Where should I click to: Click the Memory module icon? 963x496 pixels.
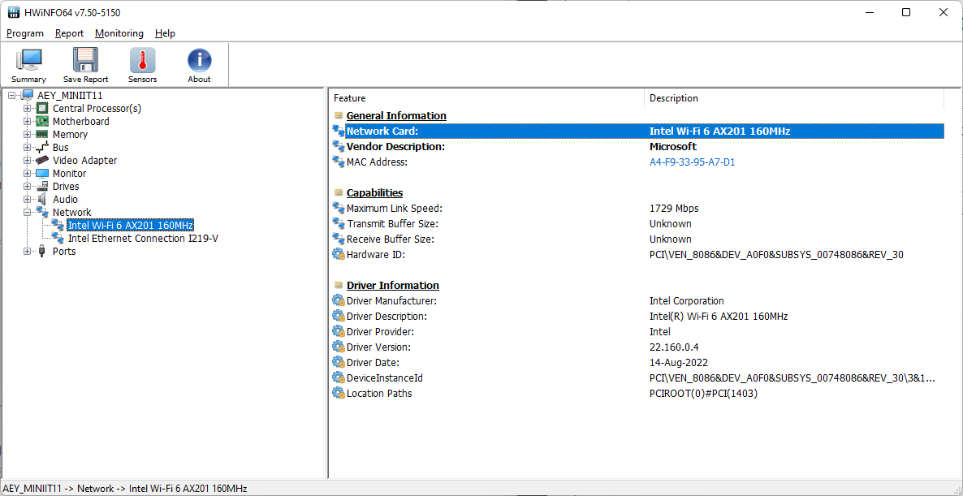click(41, 135)
